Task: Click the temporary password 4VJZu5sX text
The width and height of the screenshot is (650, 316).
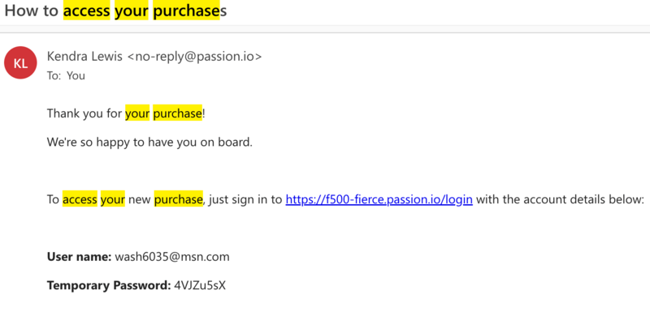Action: (x=200, y=285)
